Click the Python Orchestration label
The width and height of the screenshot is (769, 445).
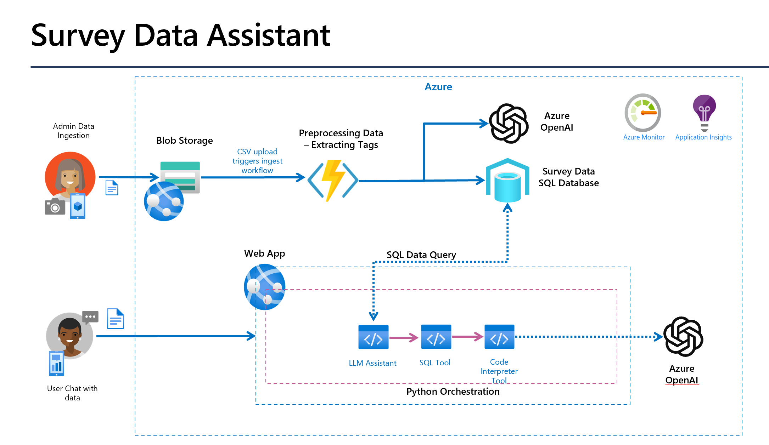(453, 392)
